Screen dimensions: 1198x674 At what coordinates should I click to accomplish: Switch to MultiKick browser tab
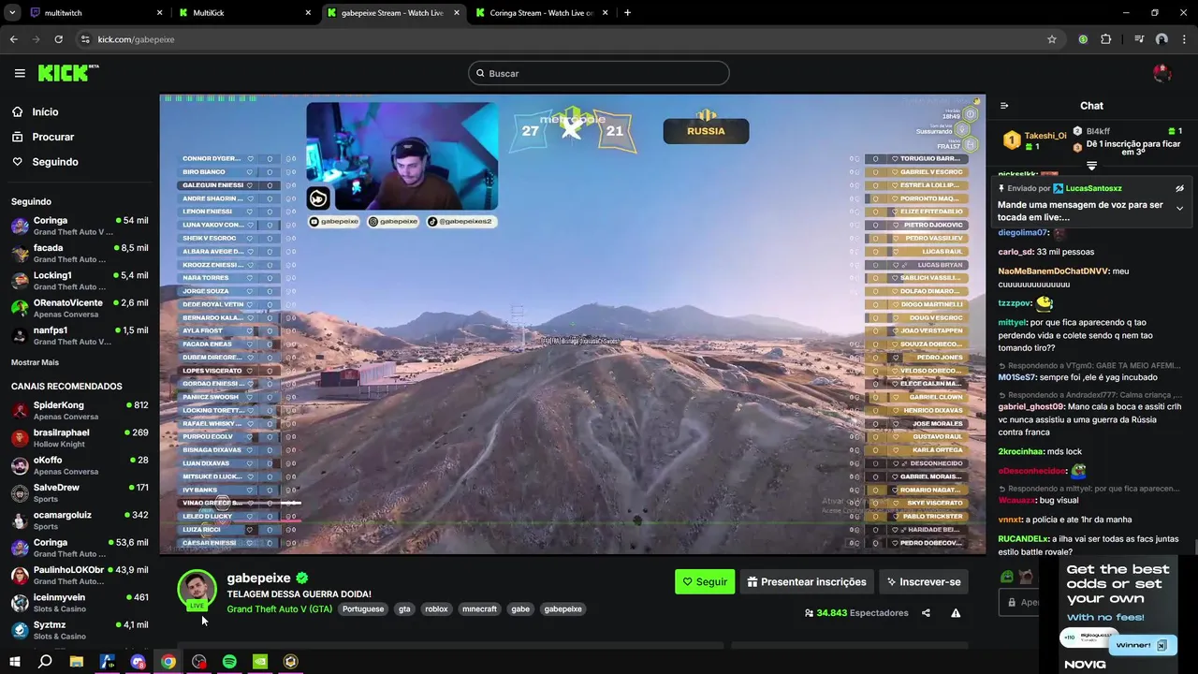tap(243, 13)
